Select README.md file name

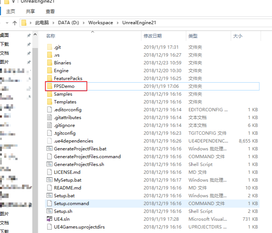[x=68, y=188]
